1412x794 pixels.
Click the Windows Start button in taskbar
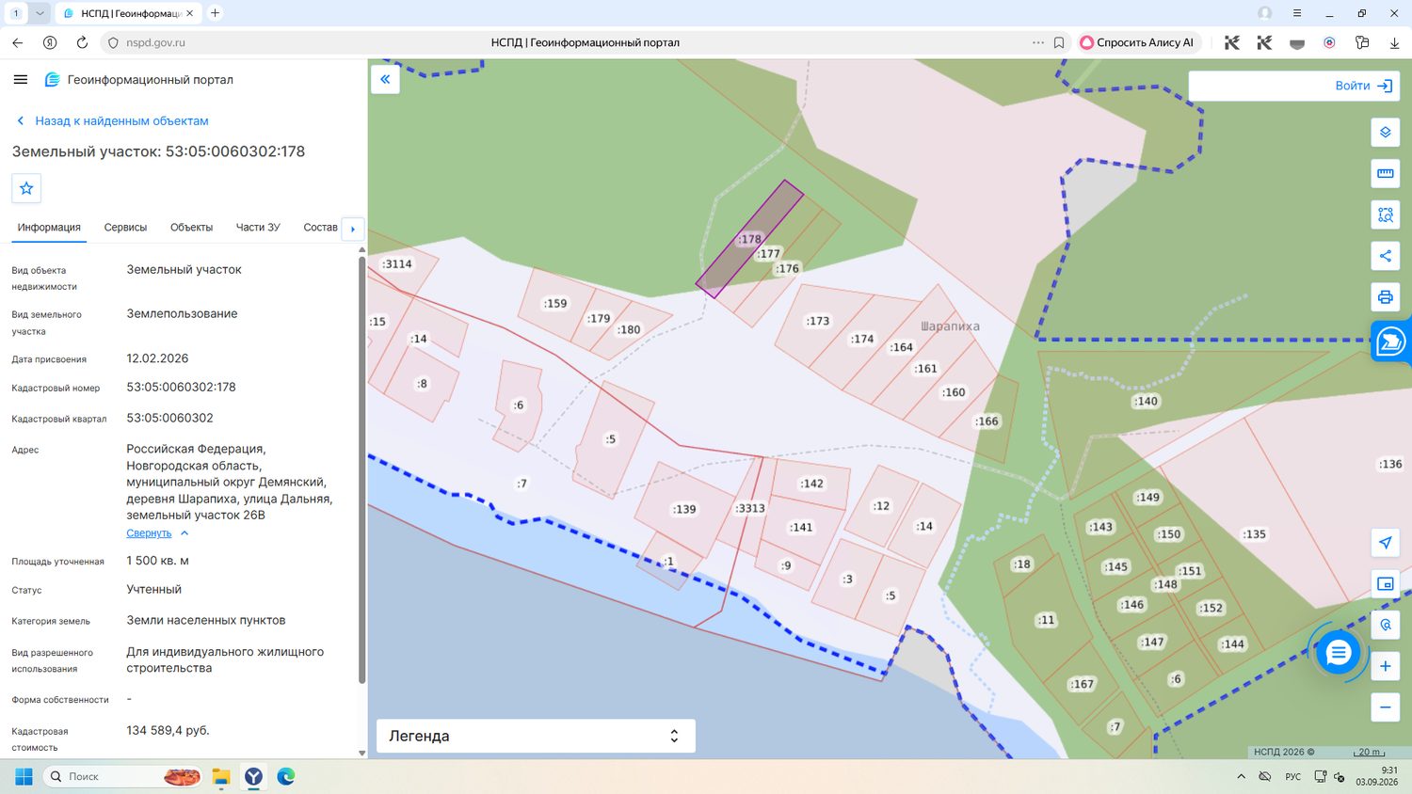[24, 776]
